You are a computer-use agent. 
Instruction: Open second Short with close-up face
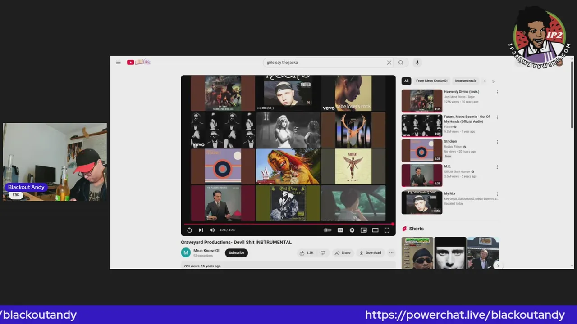click(450, 253)
